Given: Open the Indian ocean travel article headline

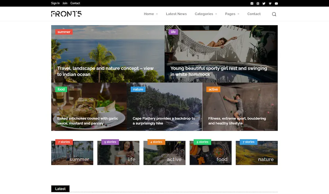Looking at the screenshot, I should point(105,71).
